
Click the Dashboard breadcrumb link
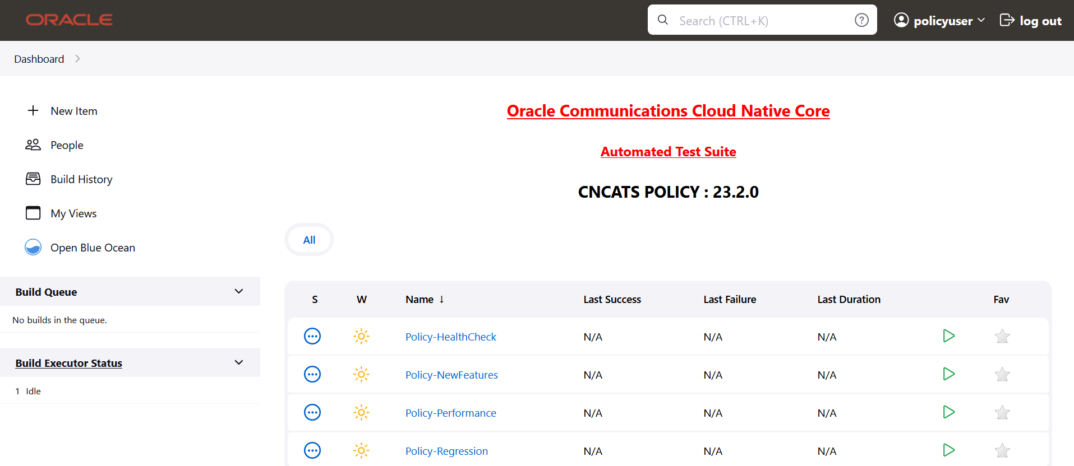tap(39, 59)
